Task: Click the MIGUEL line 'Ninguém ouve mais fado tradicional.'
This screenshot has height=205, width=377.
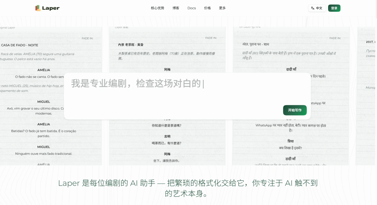Action: point(44,154)
